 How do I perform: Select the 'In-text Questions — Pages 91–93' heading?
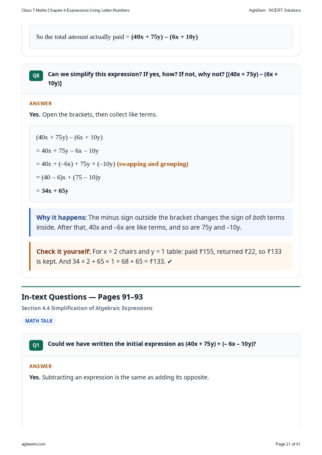(82, 297)
